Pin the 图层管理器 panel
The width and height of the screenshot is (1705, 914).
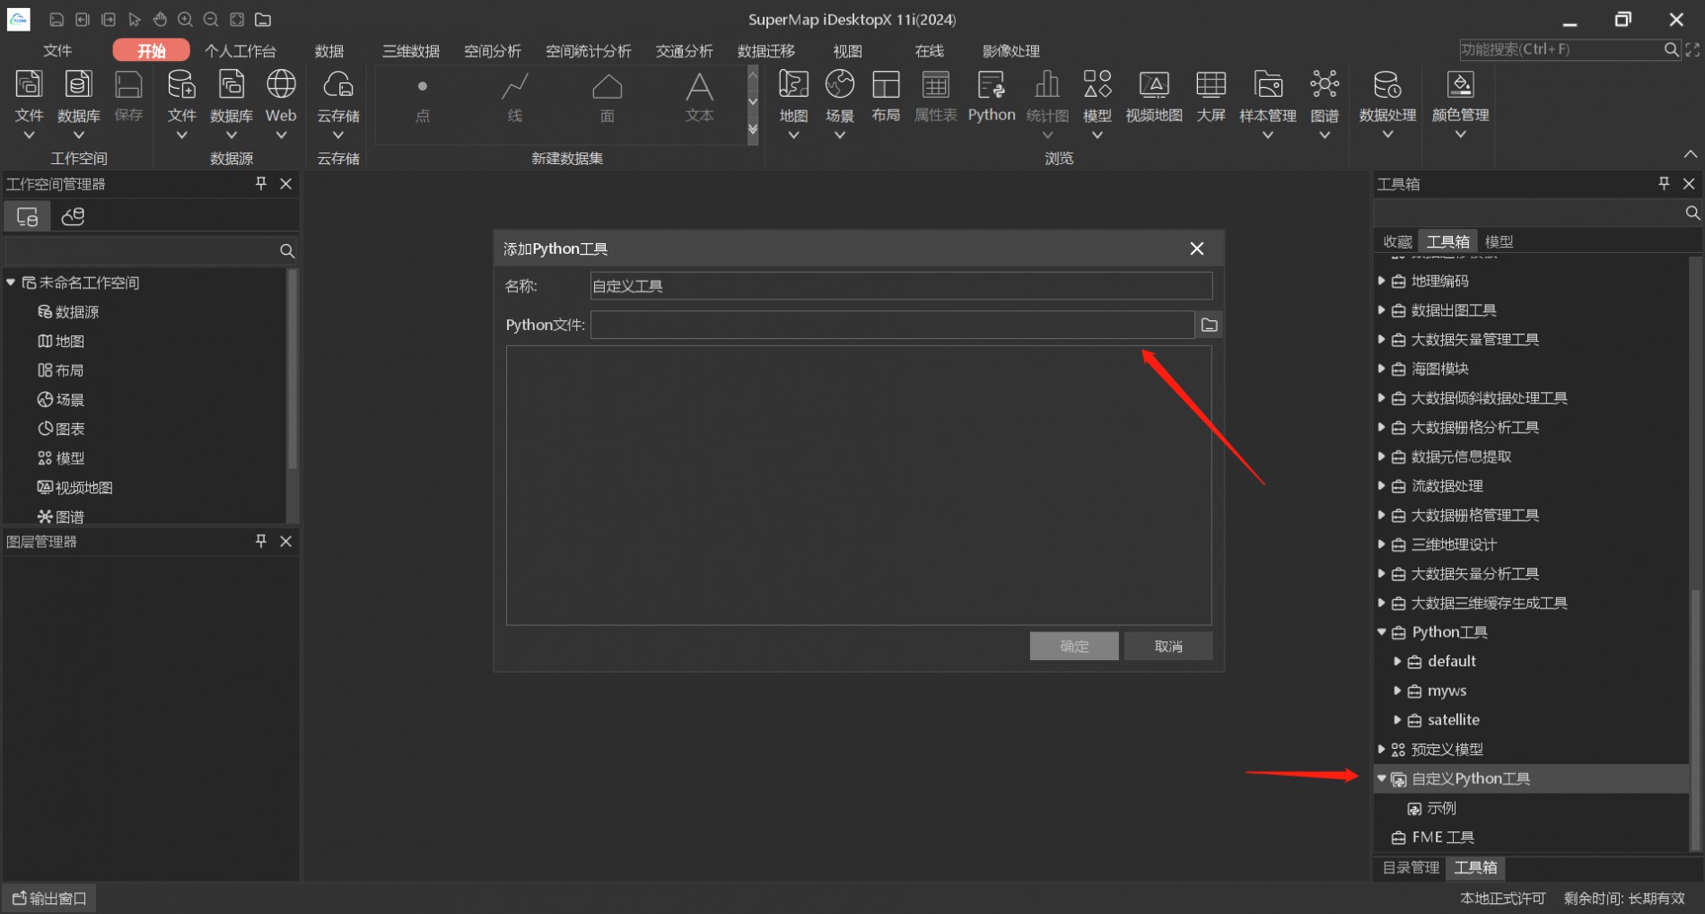point(261,541)
